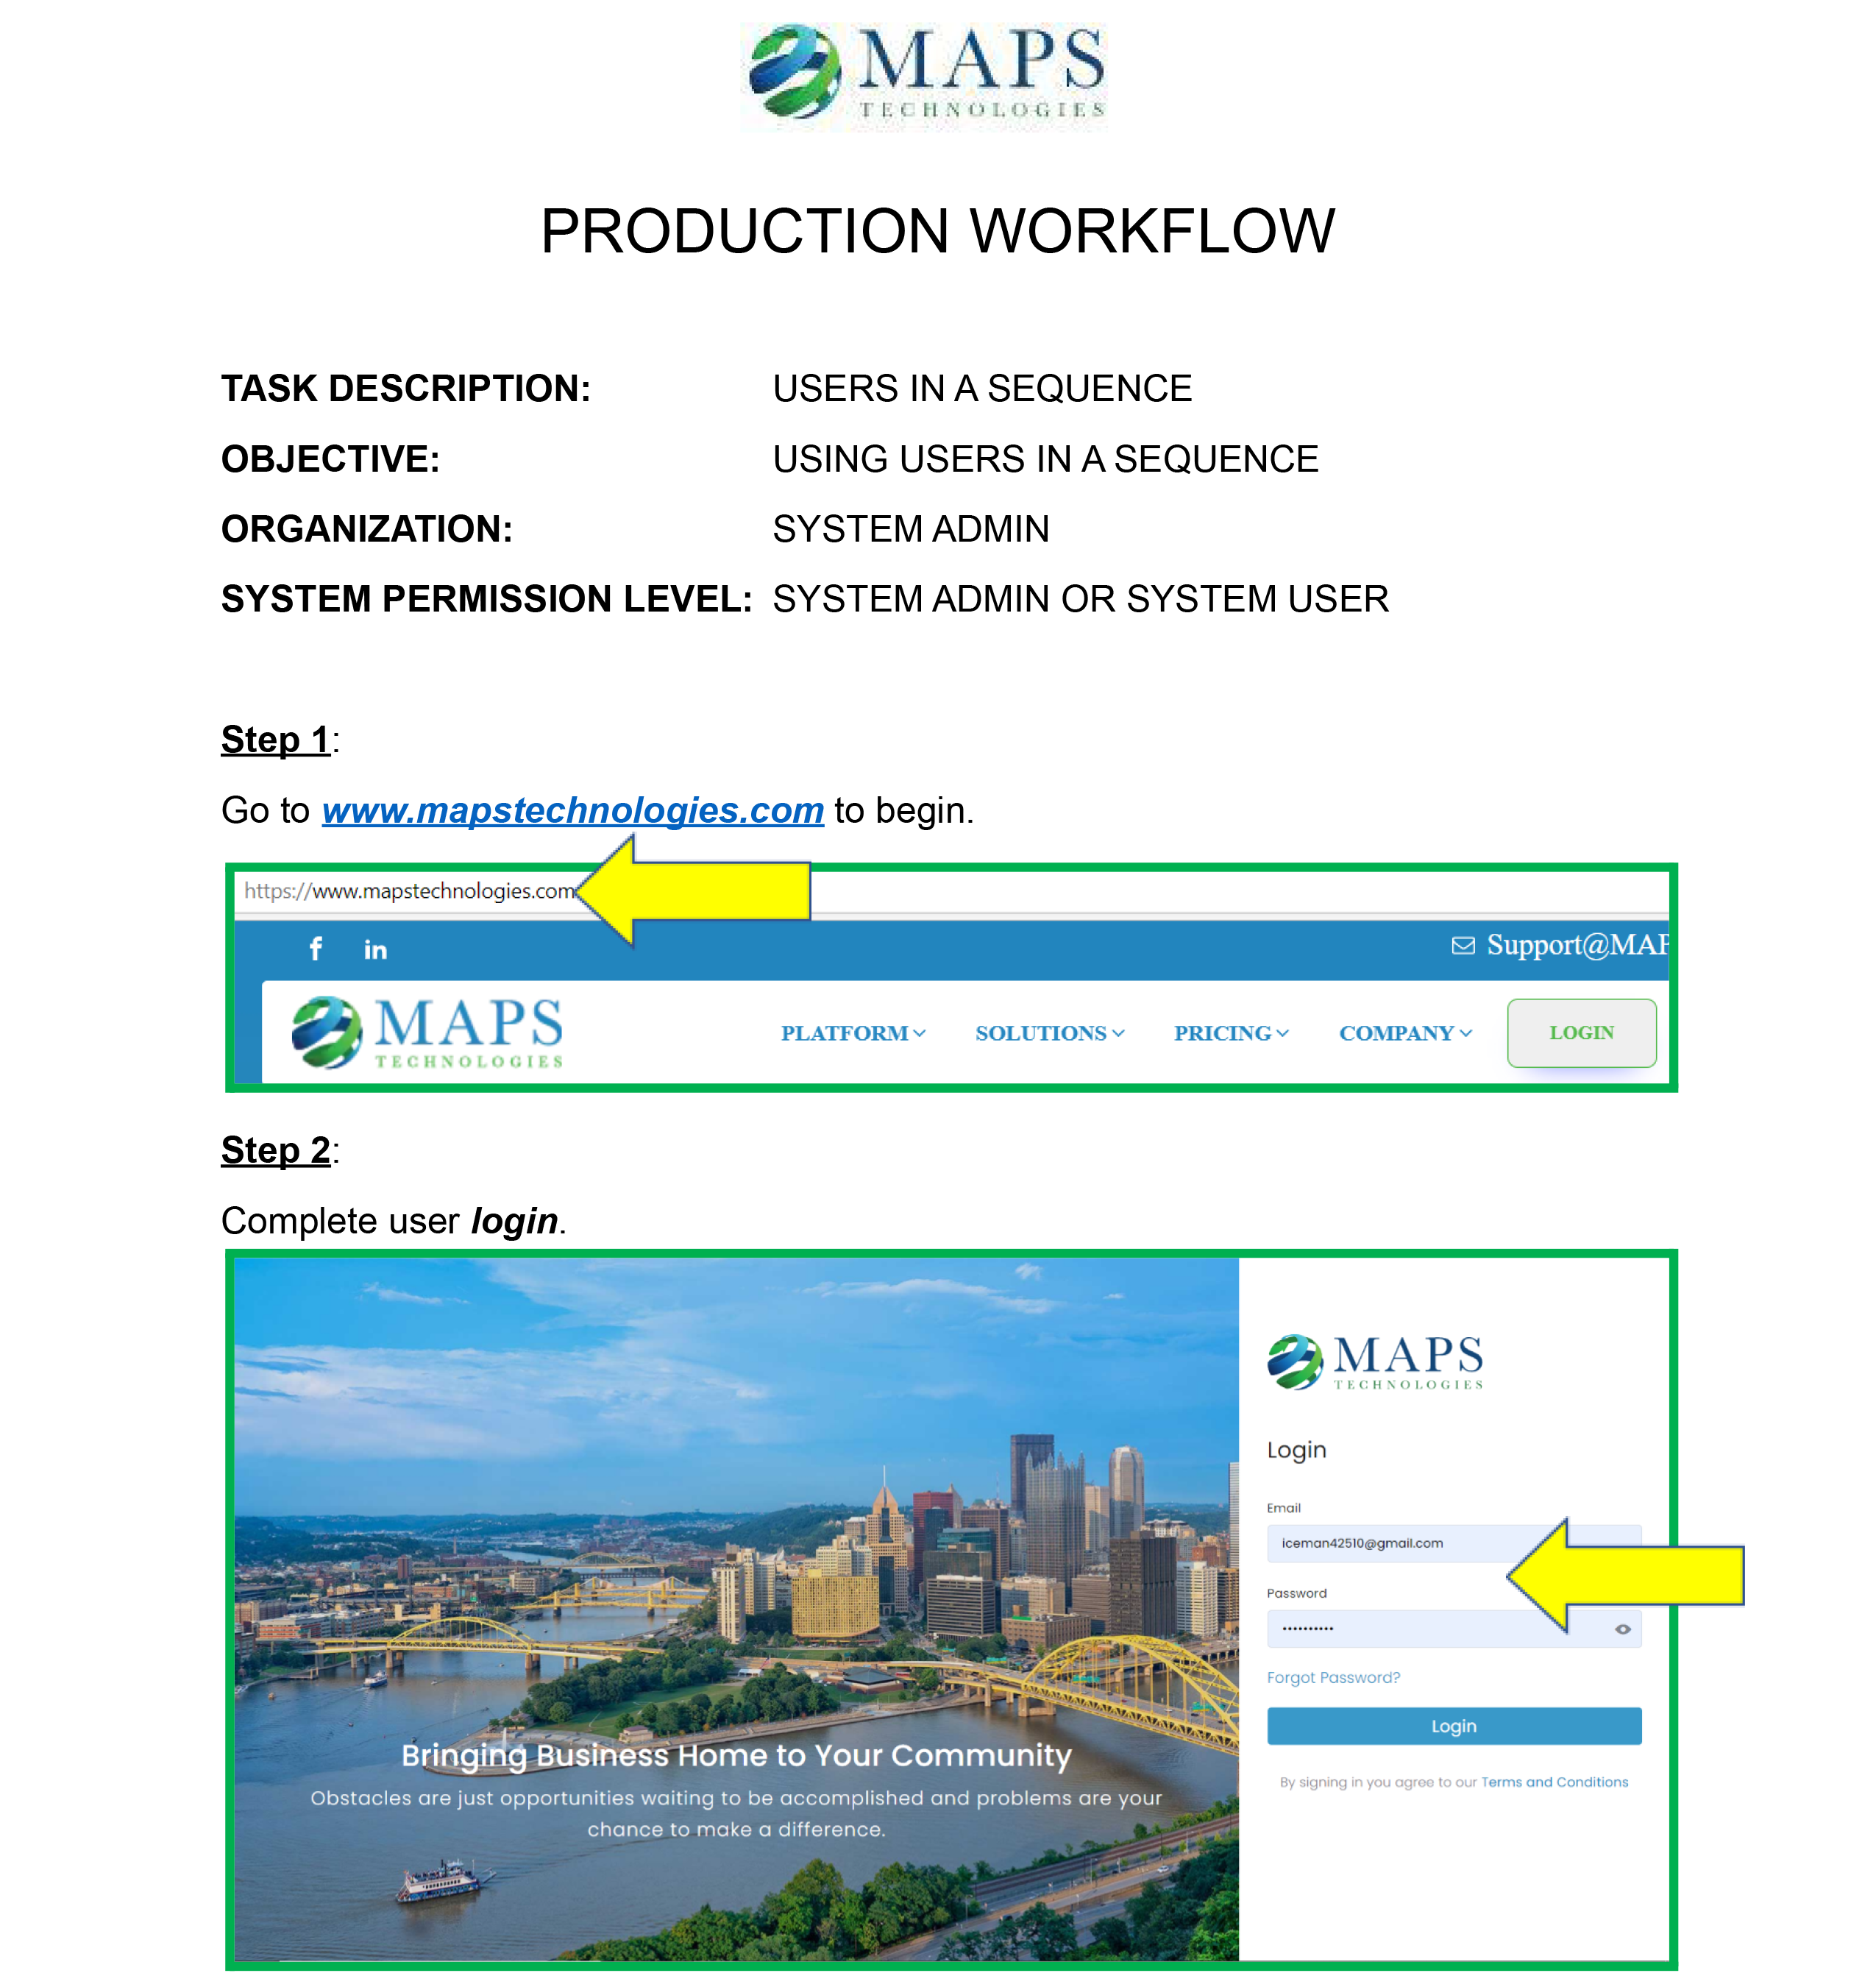Click the Facebook icon in blue bar

[x=316, y=949]
